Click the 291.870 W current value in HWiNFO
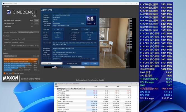Screen dimensions: 186x112 point(94,104)
